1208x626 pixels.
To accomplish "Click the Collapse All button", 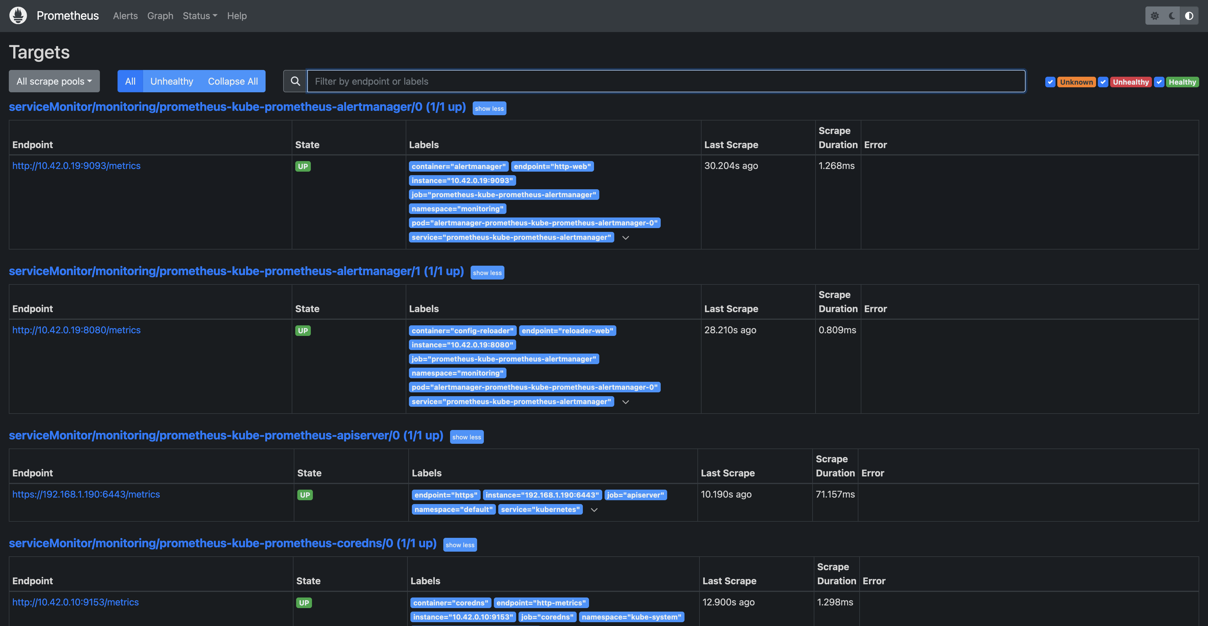I will [x=233, y=81].
